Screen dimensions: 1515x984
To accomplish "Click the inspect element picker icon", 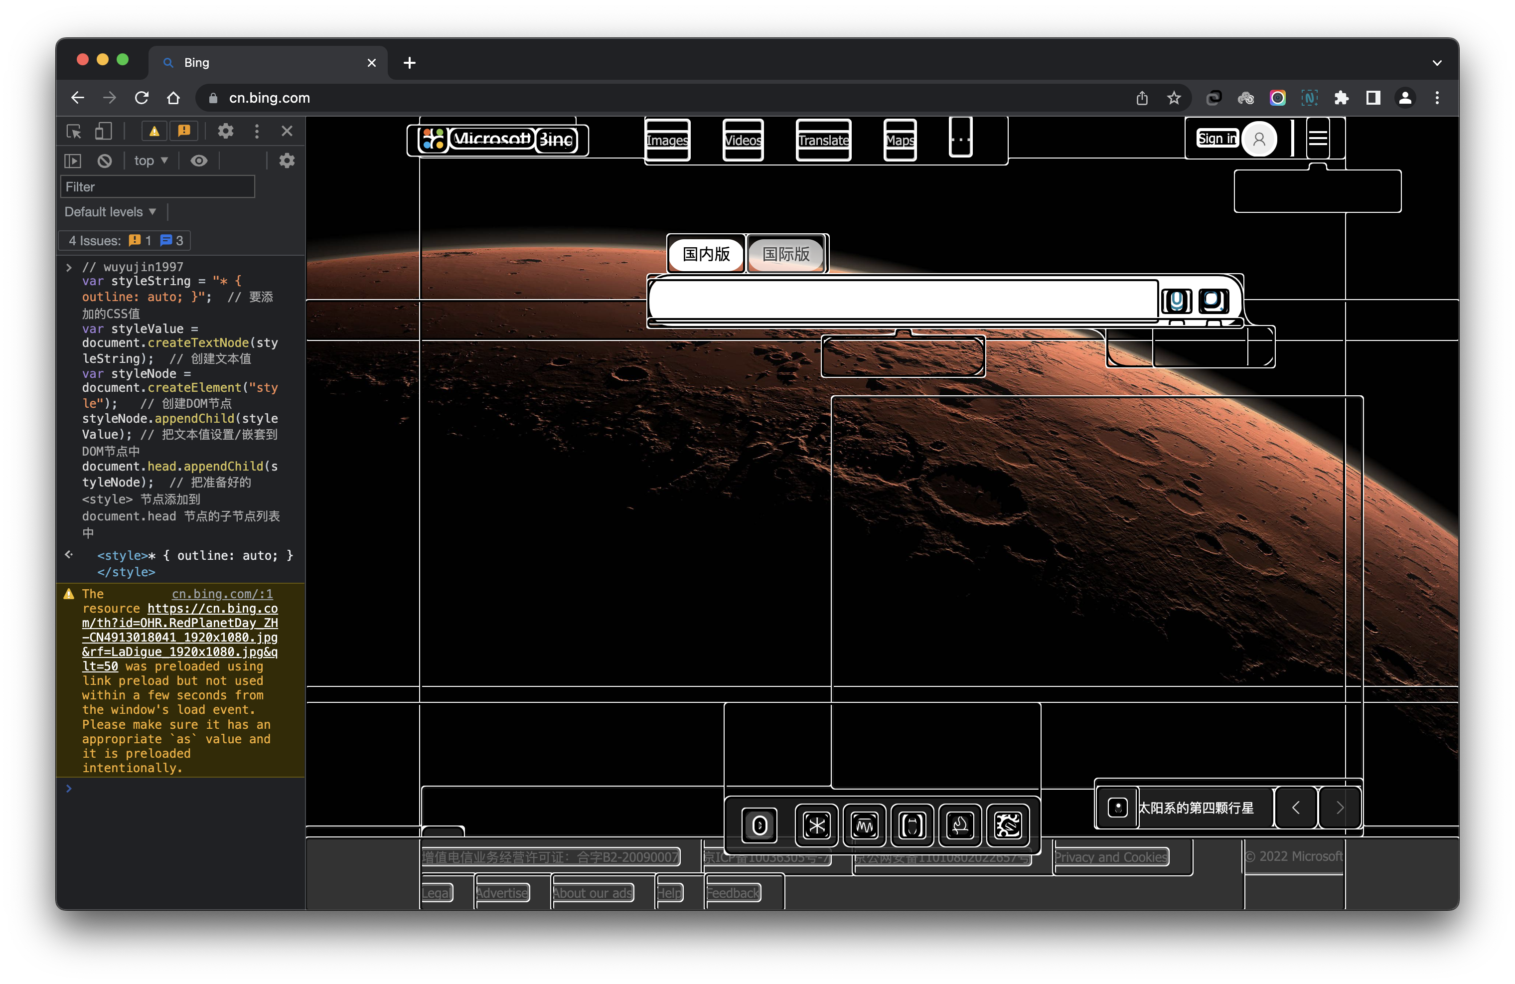I will coord(74,131).
